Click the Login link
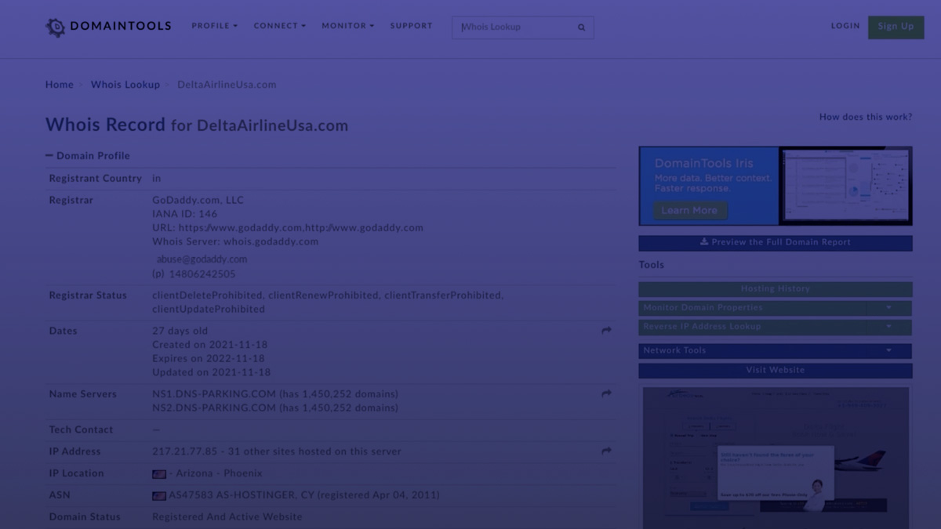 pos(845,26)
